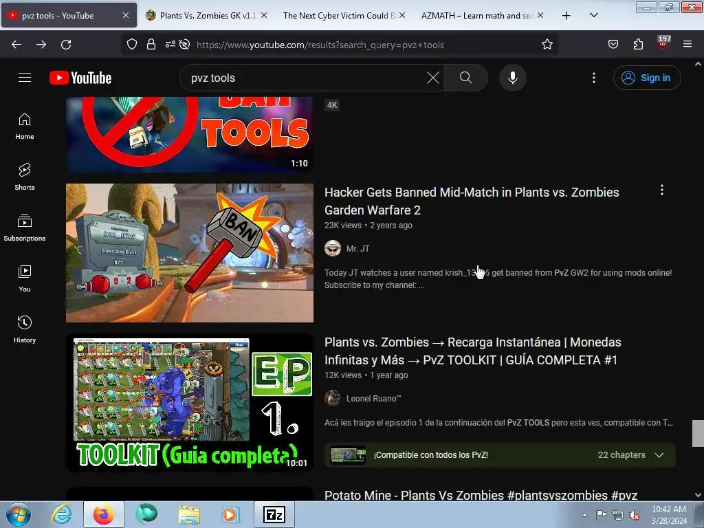Click Firefox taskbar icon

pos(104,514)
